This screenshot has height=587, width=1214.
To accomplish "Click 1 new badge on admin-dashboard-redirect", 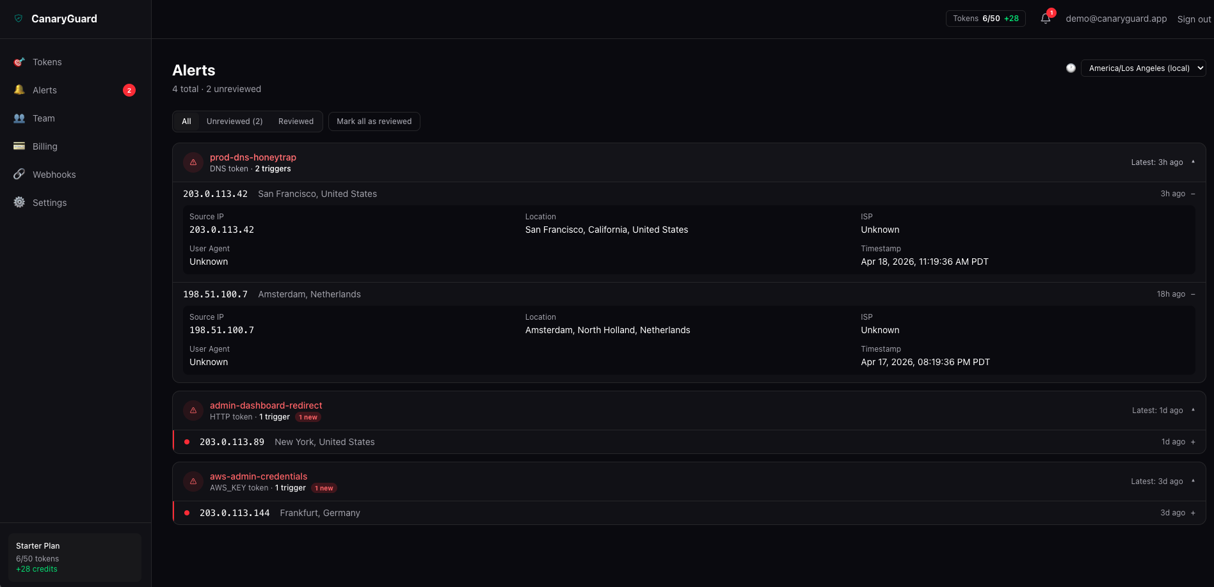I will (308, 418).
